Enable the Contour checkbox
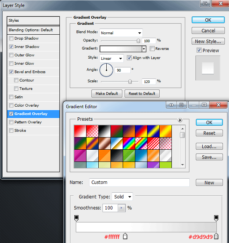229x243 pixels. coord(16,80)
